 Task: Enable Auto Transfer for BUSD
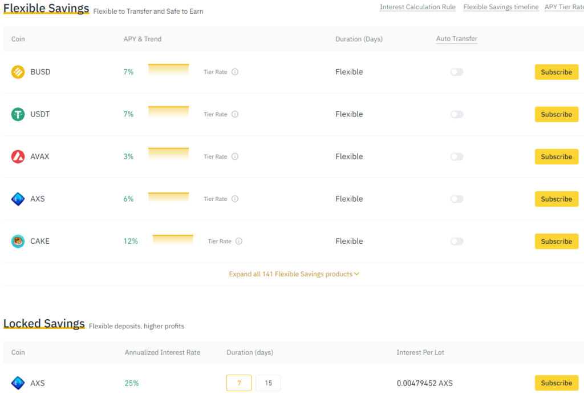tap(457, 72)
